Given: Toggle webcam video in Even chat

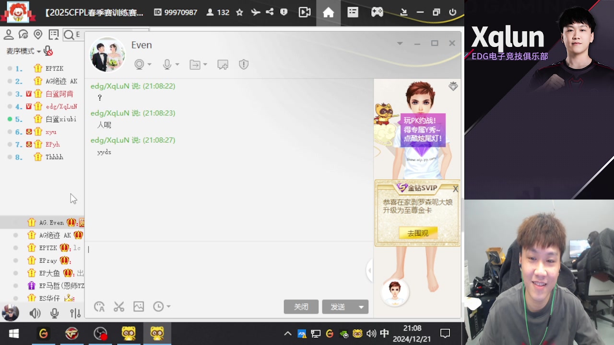Looking at the screenshot, I should pyautogui.click(x=139, y=64).
